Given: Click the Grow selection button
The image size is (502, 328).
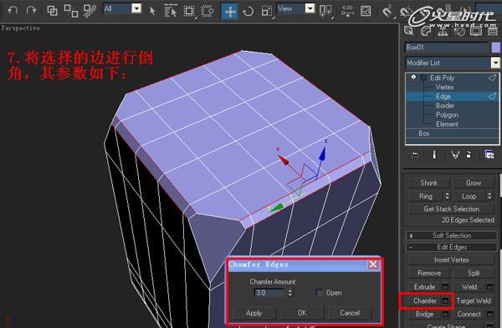Looking at the screenshot, I should tap(474, 183).
